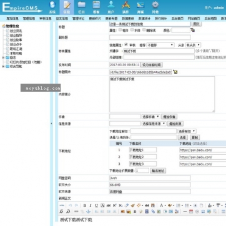This screenshot has width=226, height=226.
Task: Toggle the 斜体 (italic) title attribute checkbox
Action: tap(132, 30)
